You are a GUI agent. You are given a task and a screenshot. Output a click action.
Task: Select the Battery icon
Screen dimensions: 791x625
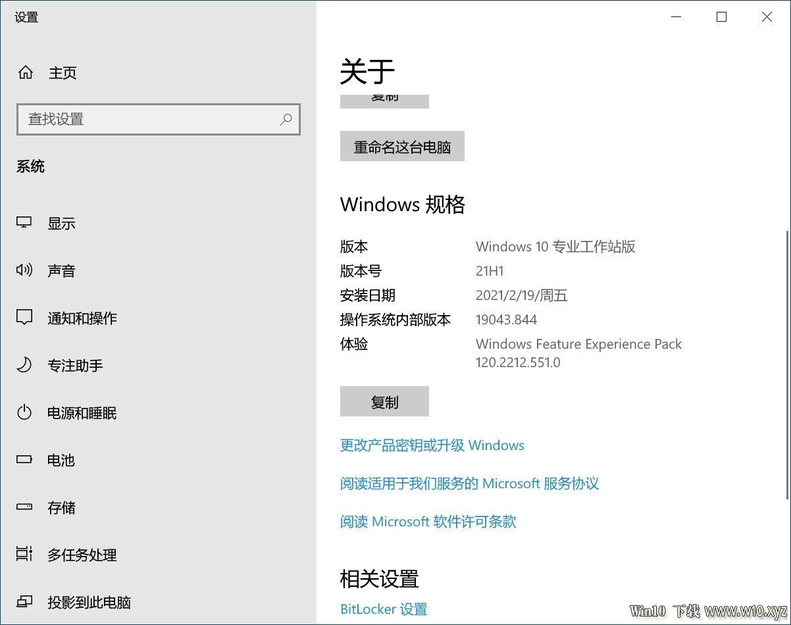tap(24, 460)
